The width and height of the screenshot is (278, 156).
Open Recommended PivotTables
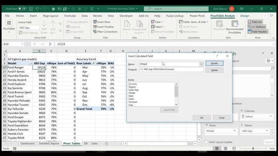235,27
